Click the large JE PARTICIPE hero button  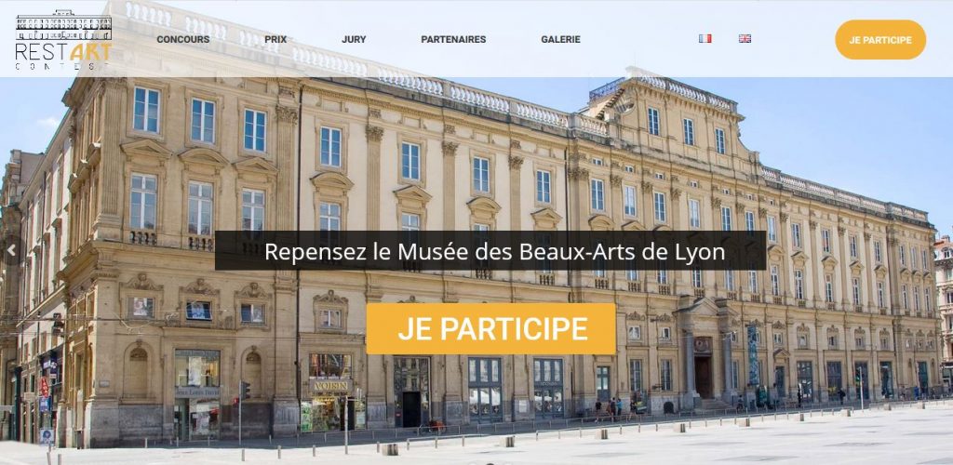click(x=491, y=328)
